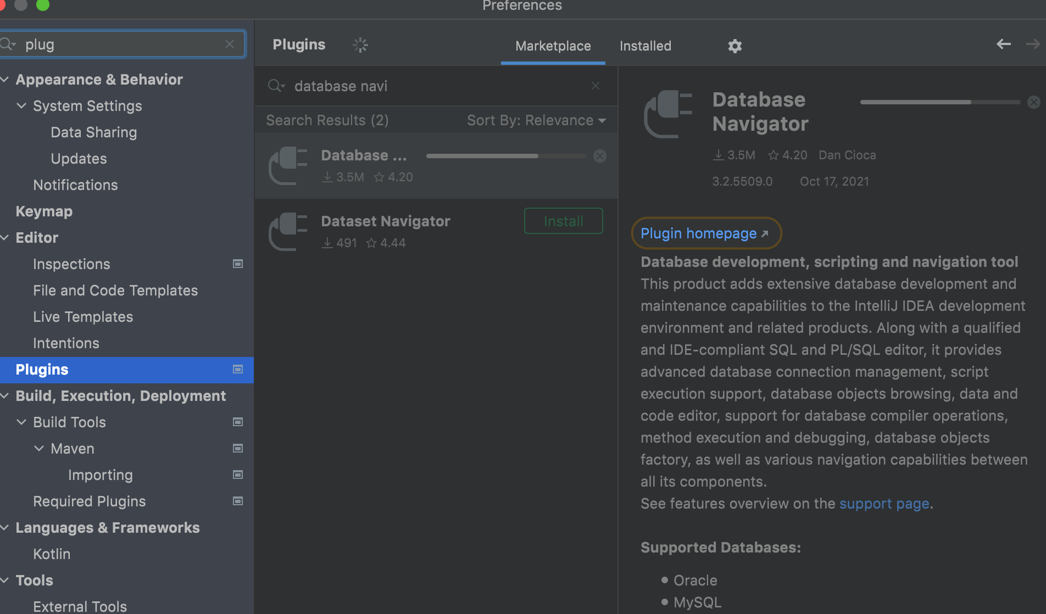Click the Database Navigator plug icon in list
This screenshot has height=614, width=1046.
pos(288,165)
